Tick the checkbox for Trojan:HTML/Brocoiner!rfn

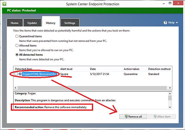tap(16, 74)
